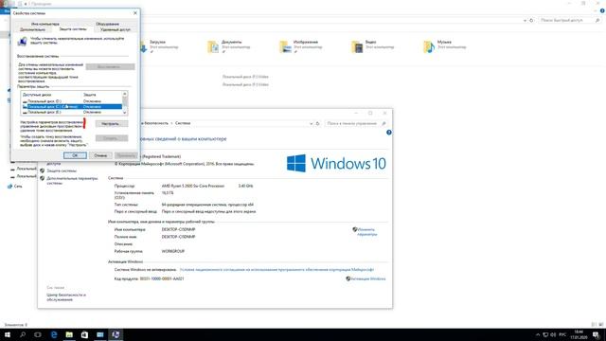
Task: Refresh the Explorer address bar
Action: pyautogui.click(x=531, y=20)
